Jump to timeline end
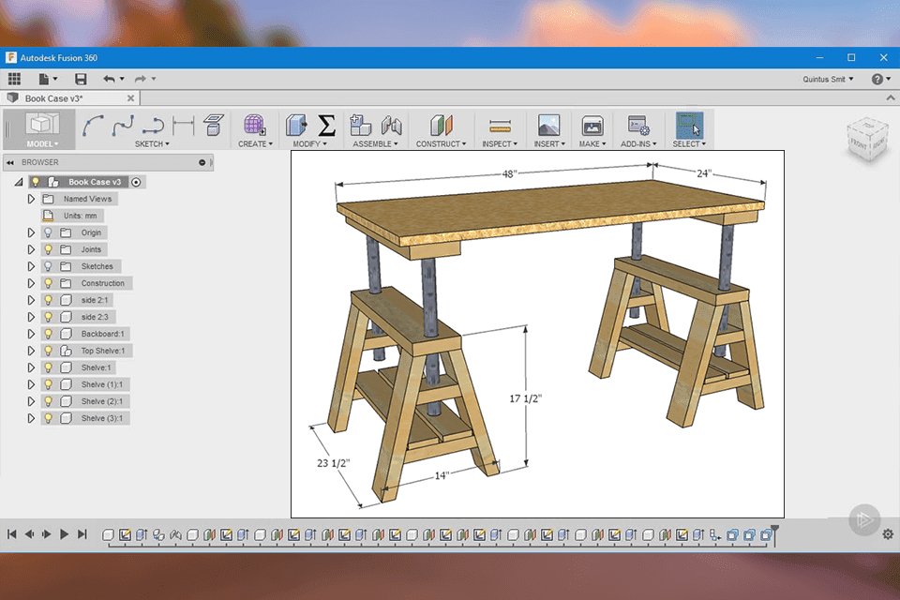The image size is (900, 600). [x=82, y=534]
